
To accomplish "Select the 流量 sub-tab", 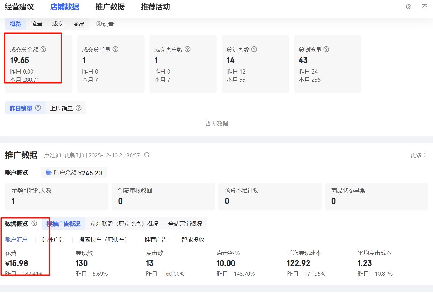I will [x=36, y=24].
